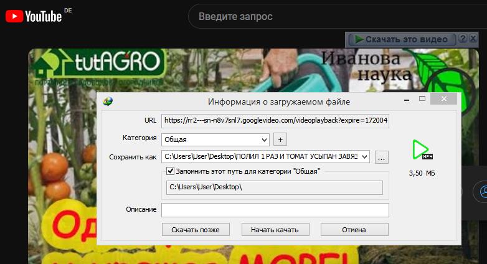Start download with 'Начать качать'
Viewport: 487px width, 264px height.
click(x=275, y=230)
